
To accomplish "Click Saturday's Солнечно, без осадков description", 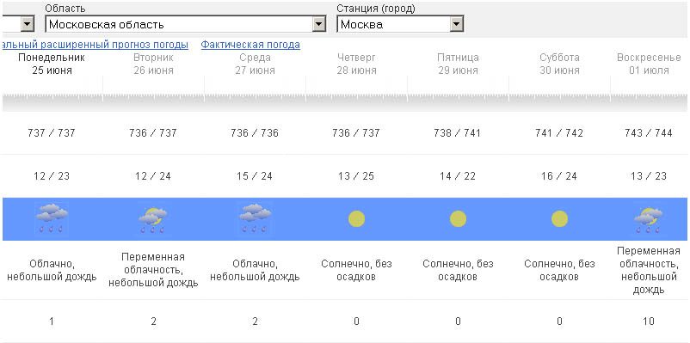I will pos(559,271).
